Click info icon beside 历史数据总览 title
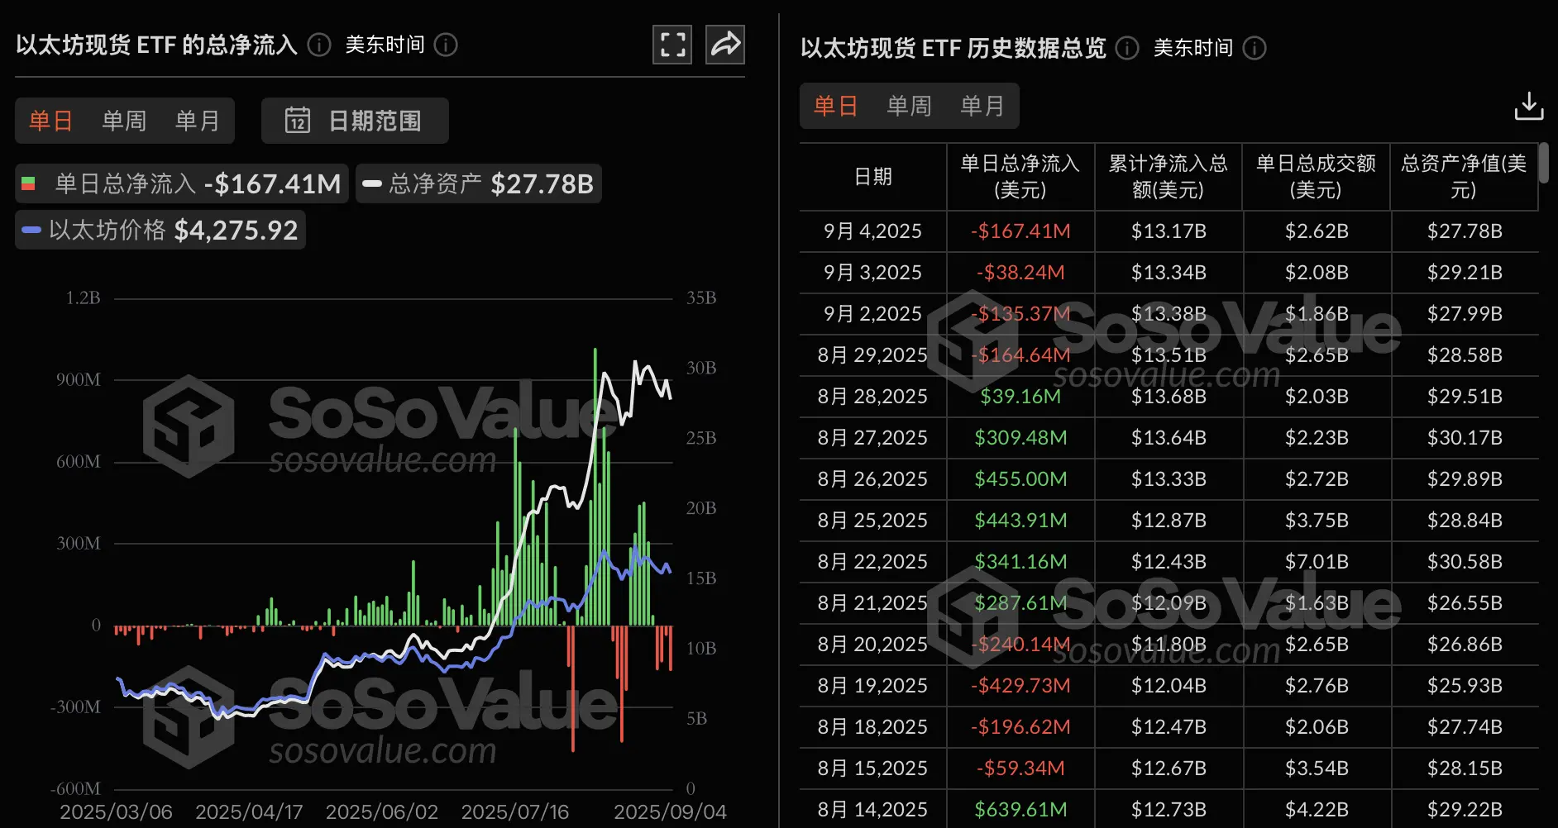 pyautogui.click(x=1126, y=48)
